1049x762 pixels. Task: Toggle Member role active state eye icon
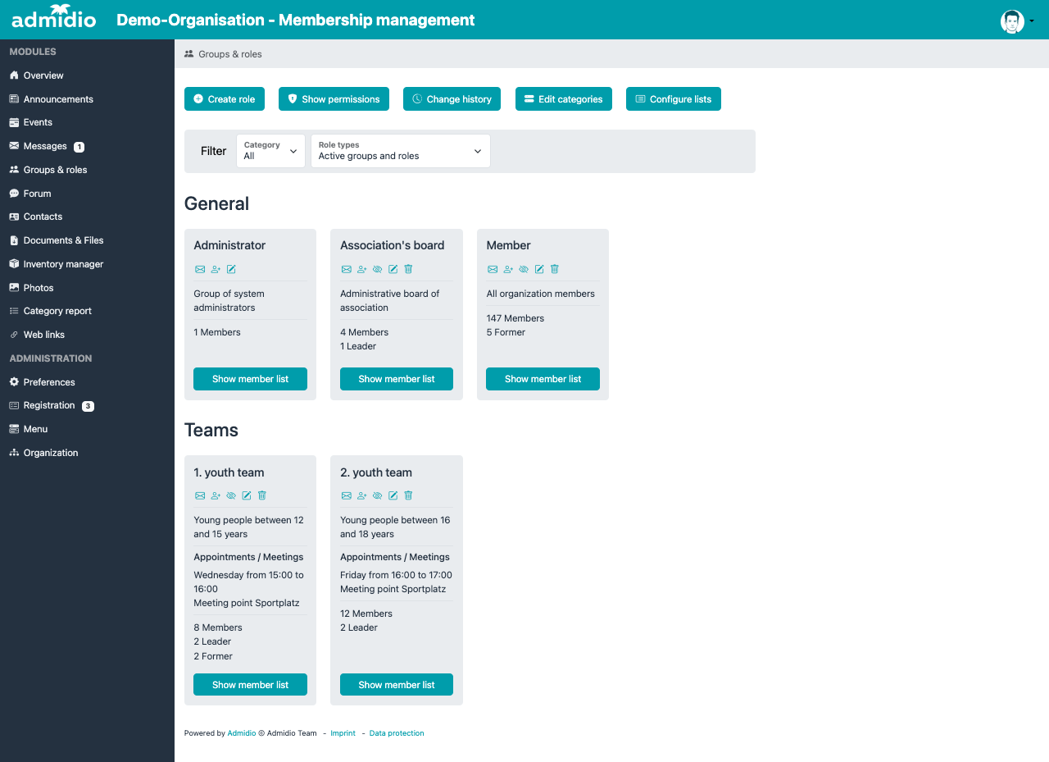pyautogui.click(x=524, y=269)
